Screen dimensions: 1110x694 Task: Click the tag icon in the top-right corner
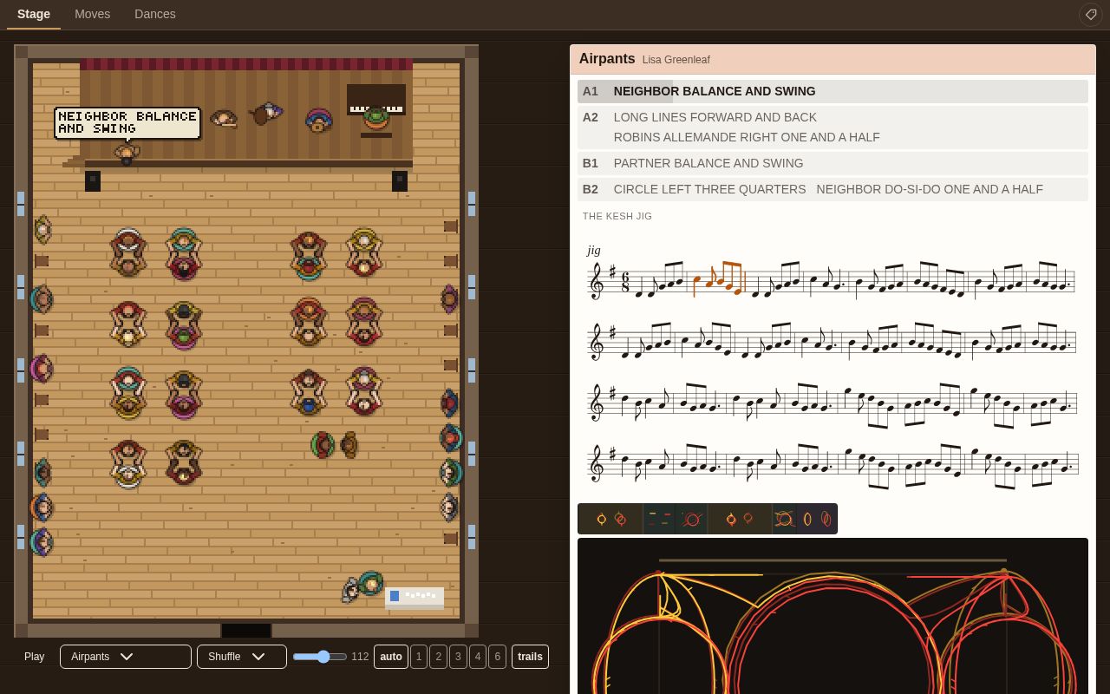click(1091, 14)
